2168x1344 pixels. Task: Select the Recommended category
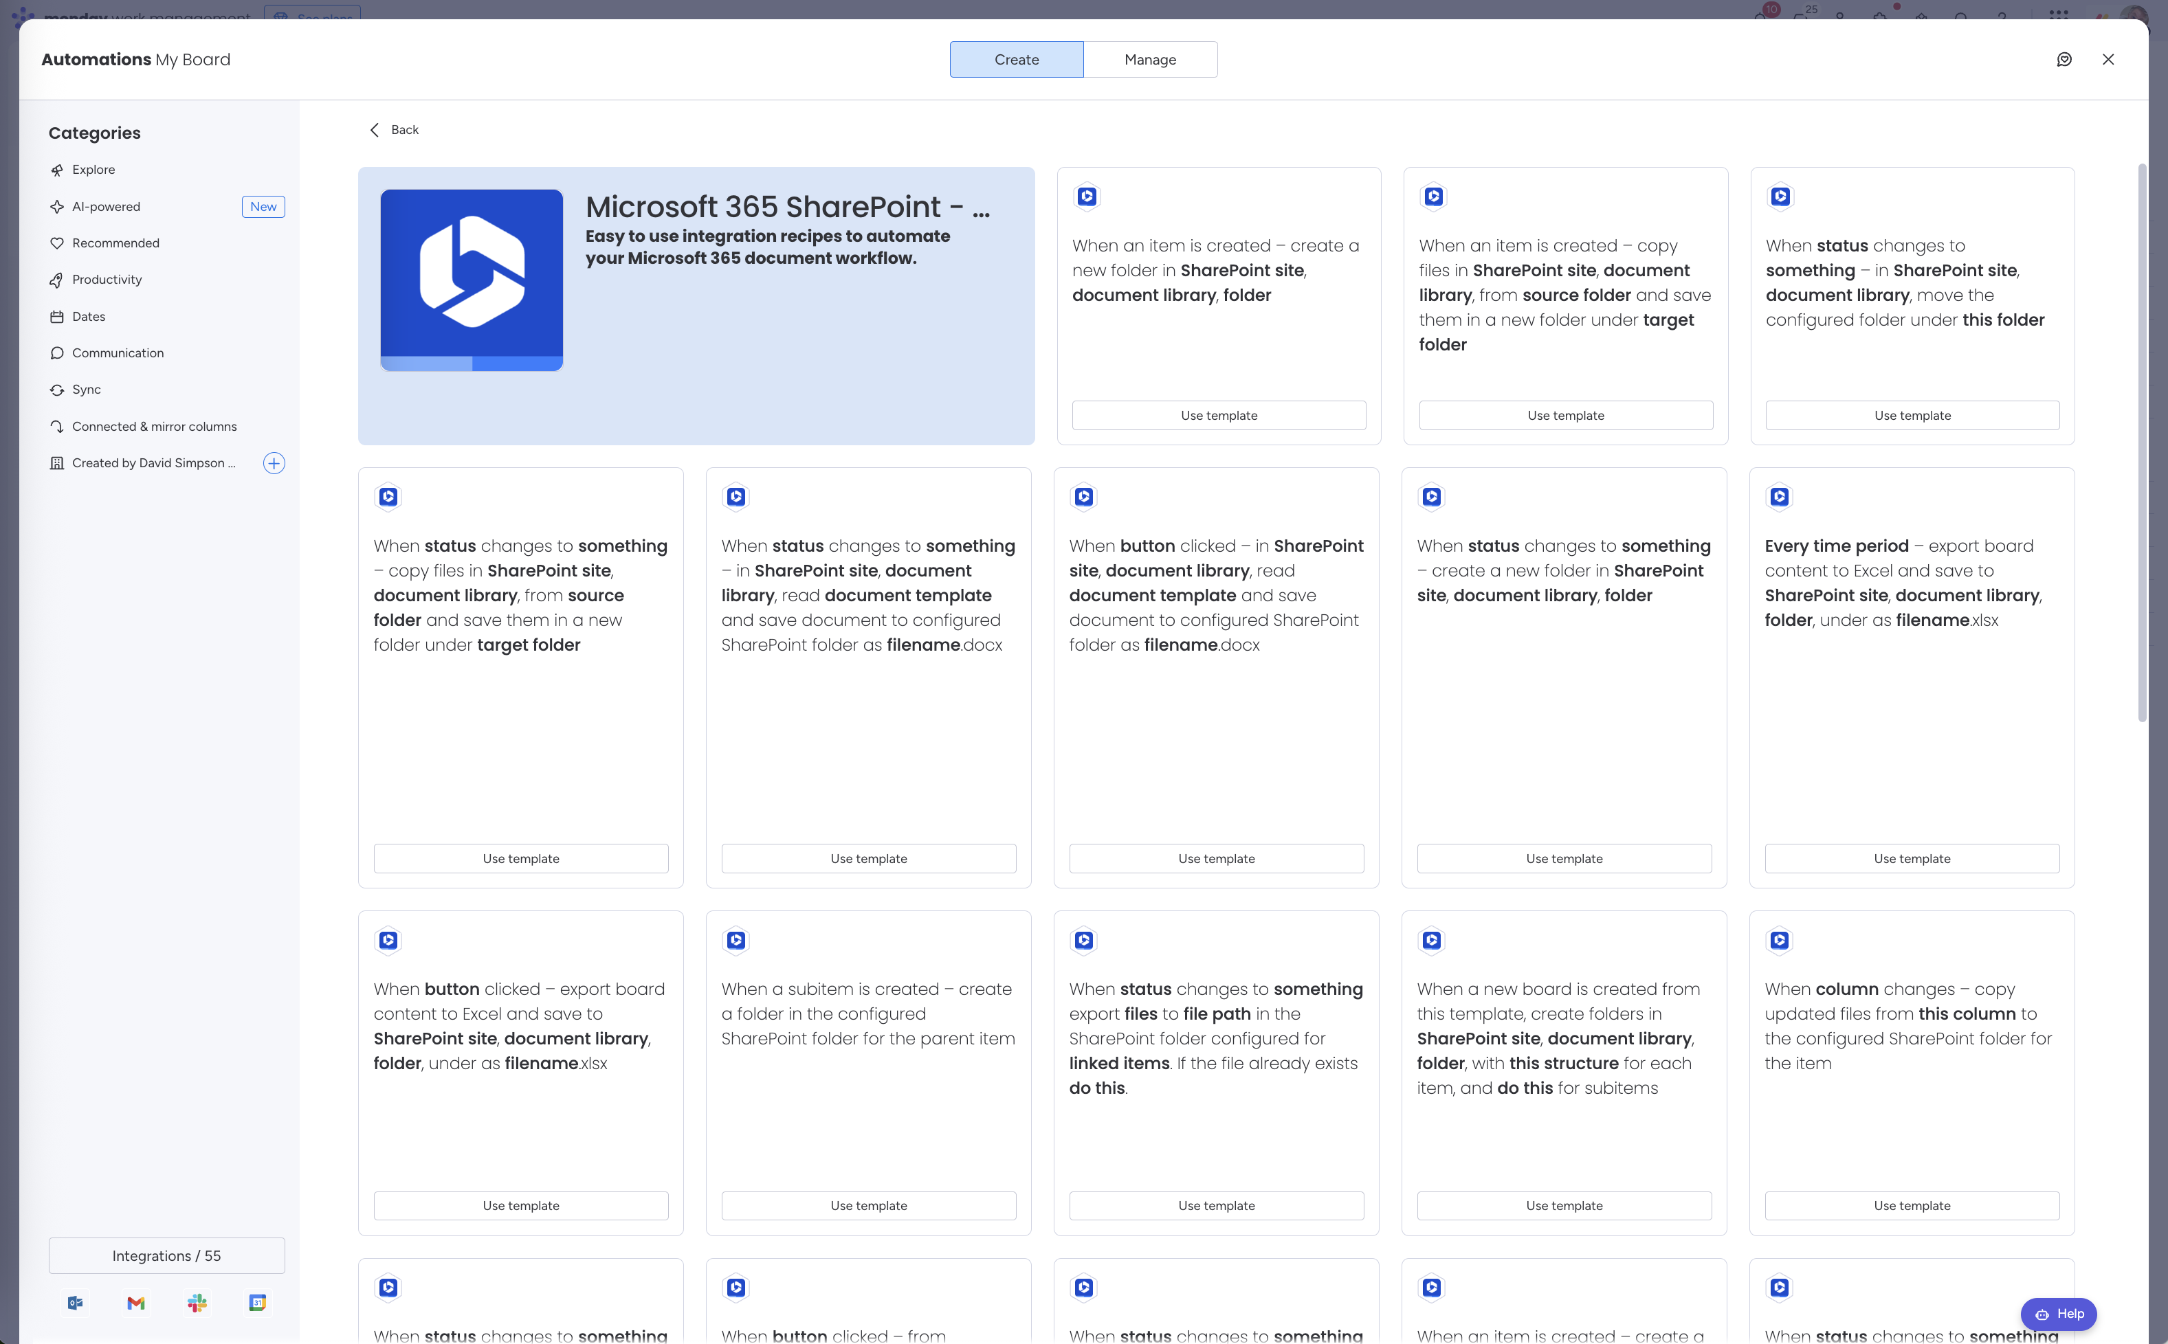click(x=115, y=243)
